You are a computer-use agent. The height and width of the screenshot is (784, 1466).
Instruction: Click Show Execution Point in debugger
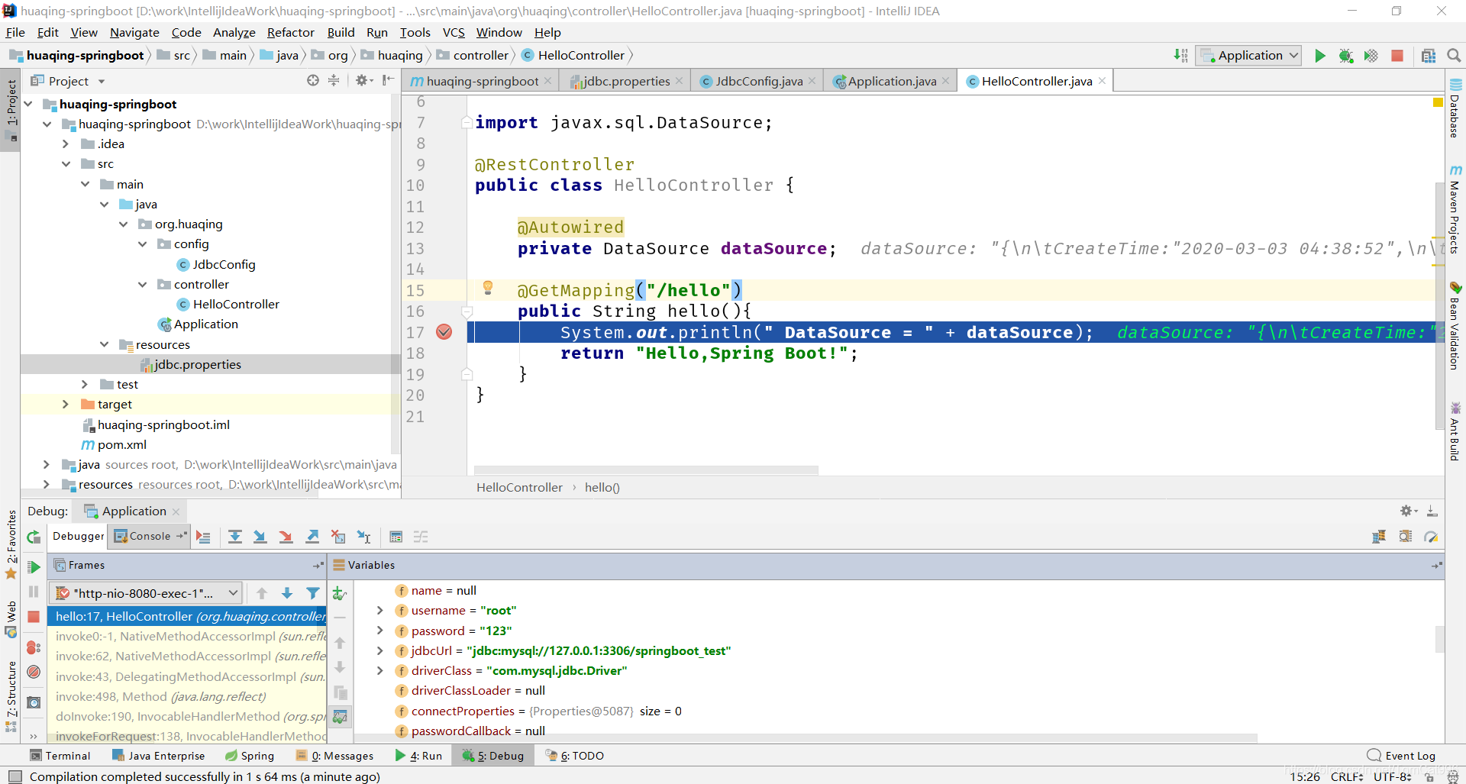[203, 537]
